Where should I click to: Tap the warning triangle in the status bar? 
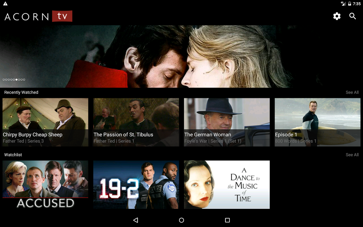[x=5, y=4]
